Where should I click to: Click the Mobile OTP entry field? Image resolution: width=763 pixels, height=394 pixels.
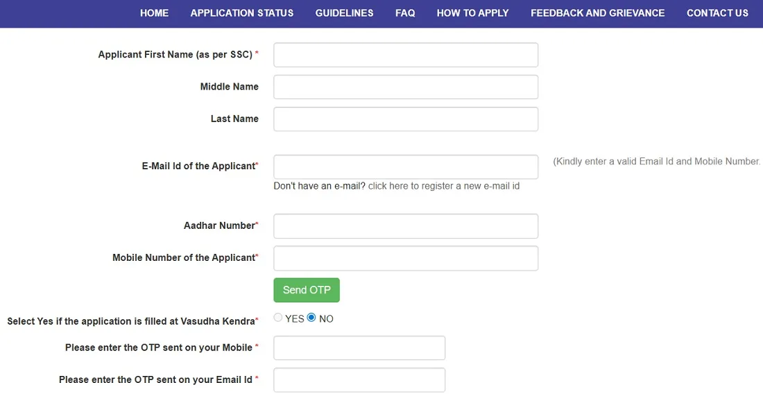coord(359,348)
